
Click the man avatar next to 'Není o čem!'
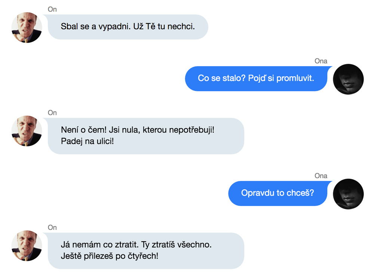[x=27, y=131]
